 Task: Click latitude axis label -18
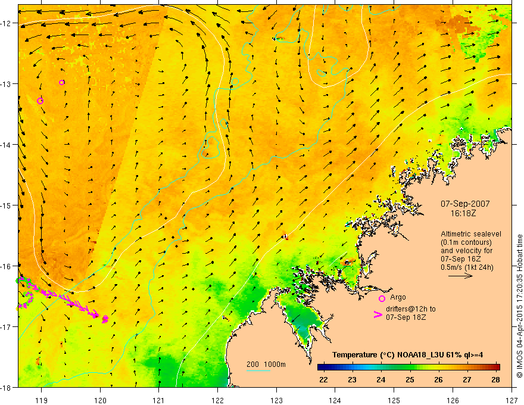[x=7, y=387]
